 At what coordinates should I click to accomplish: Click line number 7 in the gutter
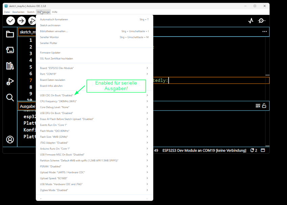click(31, 80)
